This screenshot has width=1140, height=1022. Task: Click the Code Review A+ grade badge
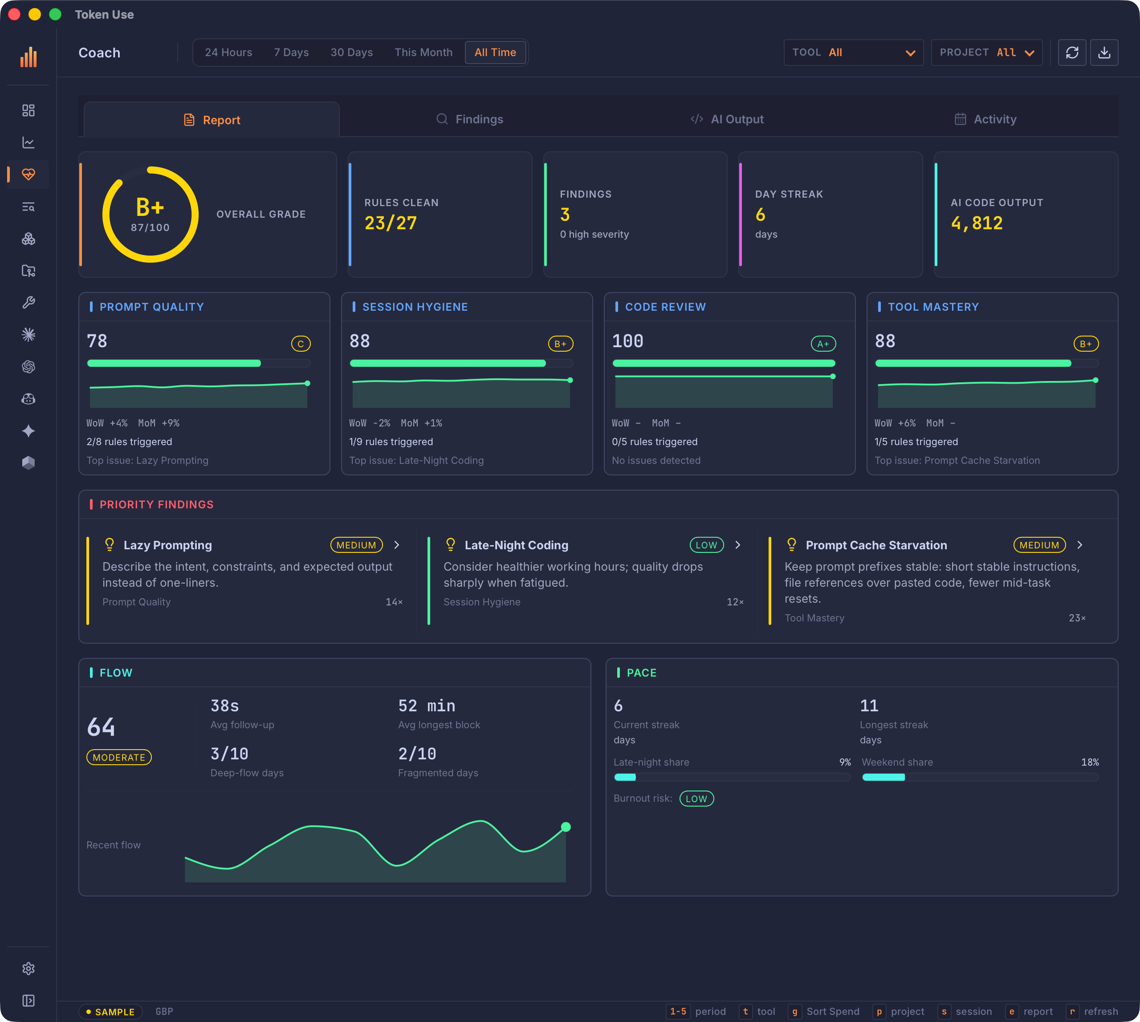(x=823, y=344)
